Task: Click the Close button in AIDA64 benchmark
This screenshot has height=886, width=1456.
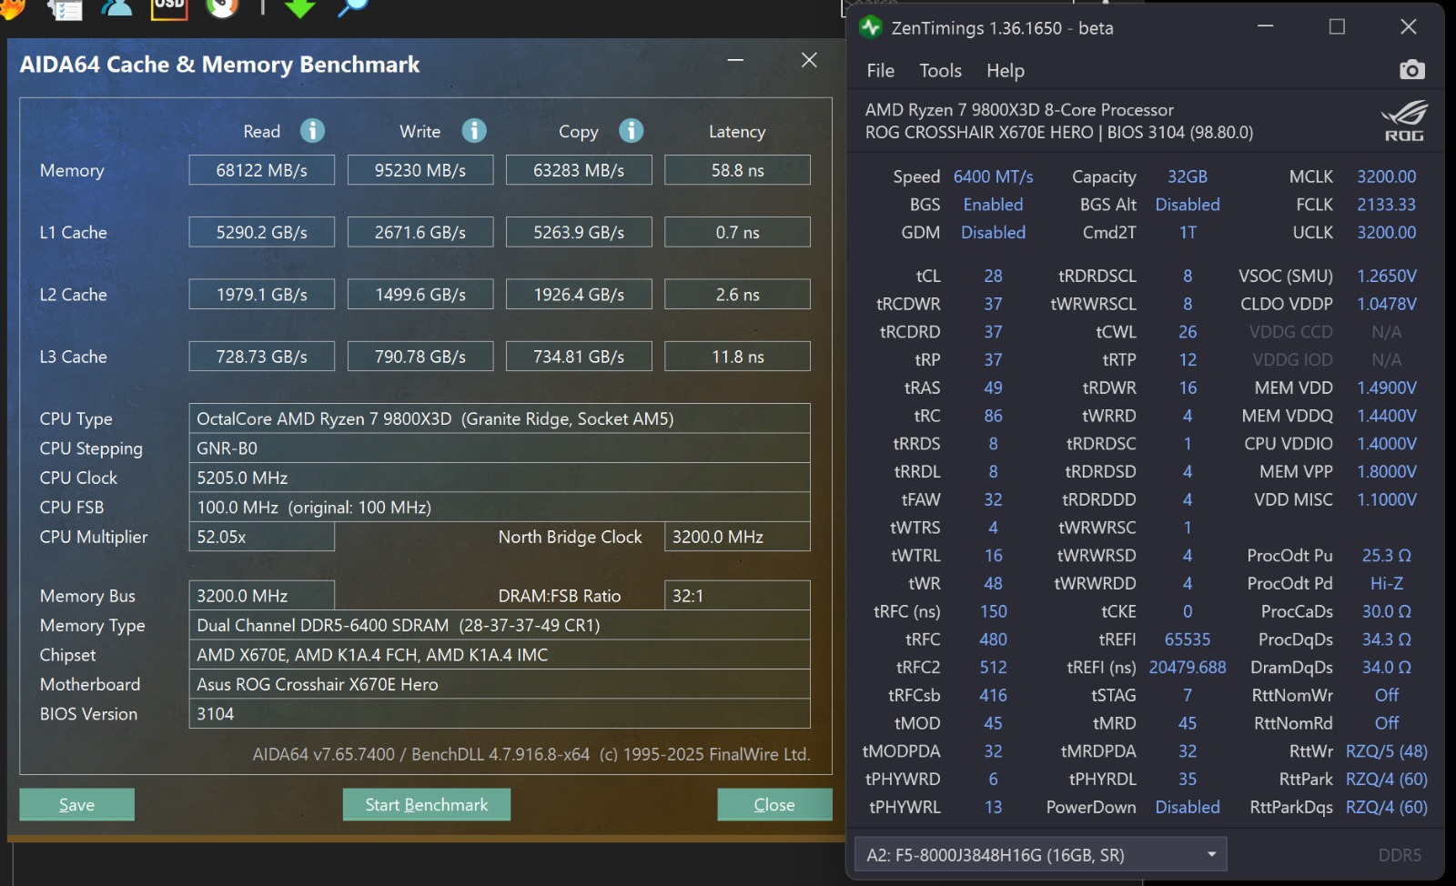Action: (774, 805)
